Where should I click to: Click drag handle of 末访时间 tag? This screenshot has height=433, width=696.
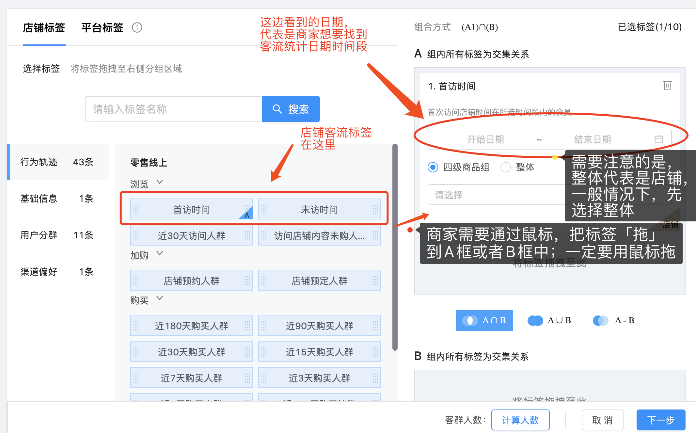click(x=264, y=209)
